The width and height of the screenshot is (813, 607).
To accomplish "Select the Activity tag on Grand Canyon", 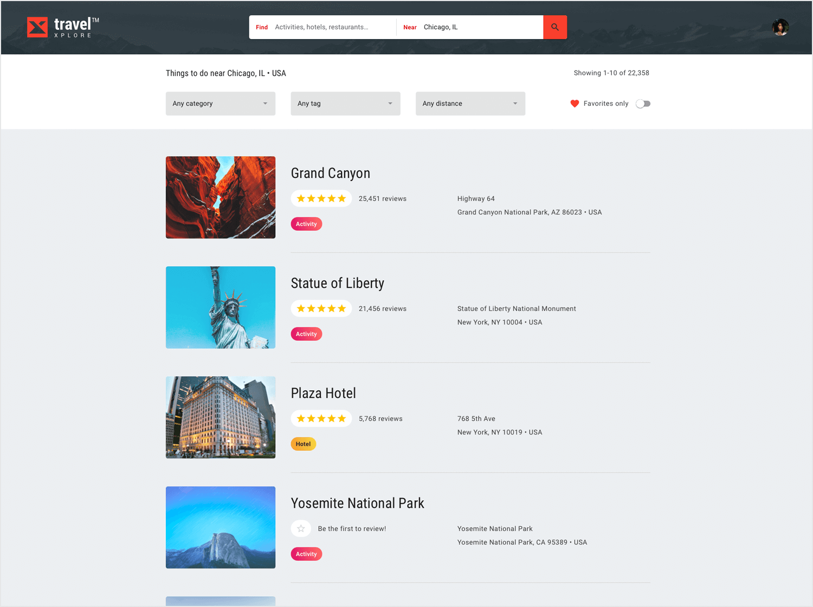I will [x=306, y=224].
